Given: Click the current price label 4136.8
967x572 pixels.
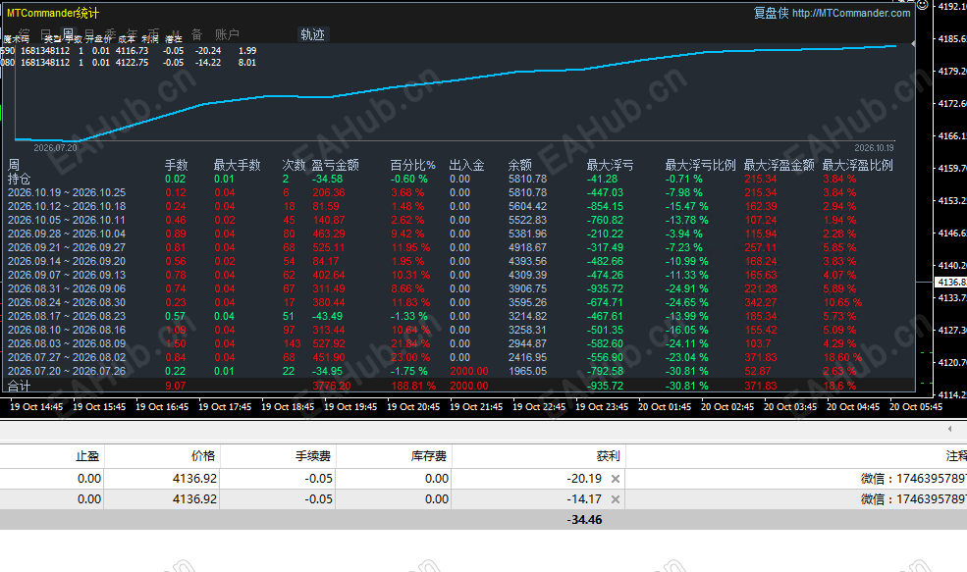Looking at the screenshot, I should pyautogui.click(x=951, y=283).
